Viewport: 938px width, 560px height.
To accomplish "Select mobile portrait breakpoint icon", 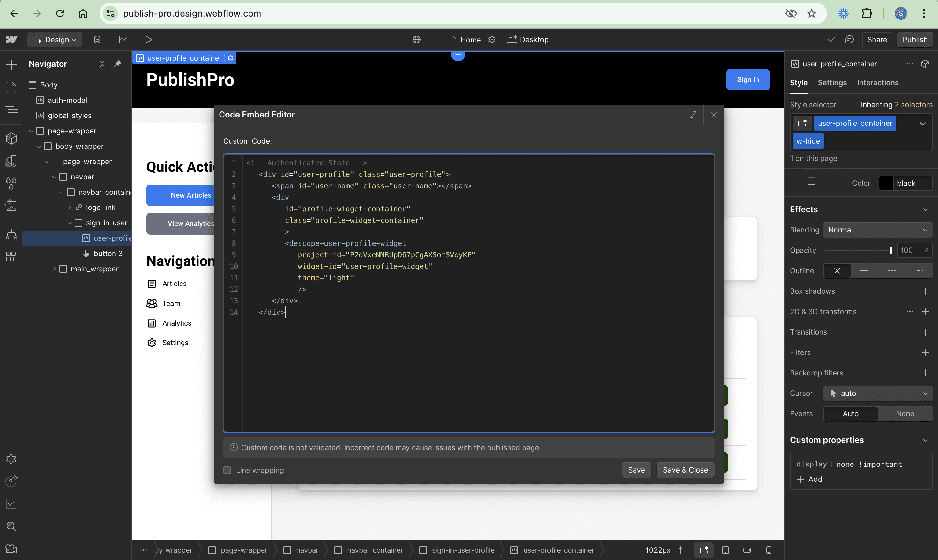I will 769,550.
